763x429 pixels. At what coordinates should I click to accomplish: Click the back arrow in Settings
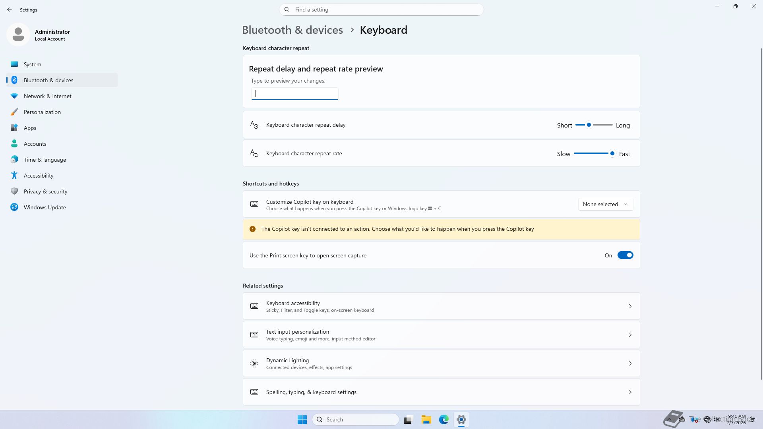[10, 10]
